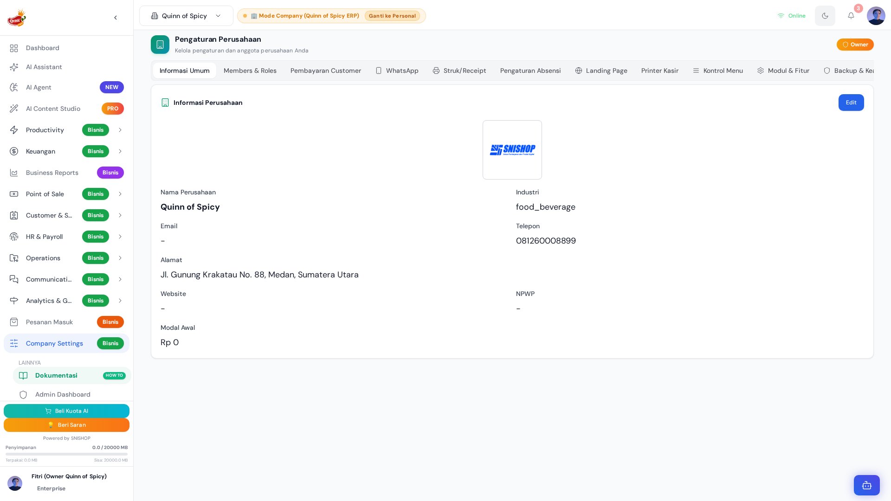Open the Quinn of Spicy company dropdown
Image resolution: width=891 pixels, height=501 pixels.
[x=186, y=16]
